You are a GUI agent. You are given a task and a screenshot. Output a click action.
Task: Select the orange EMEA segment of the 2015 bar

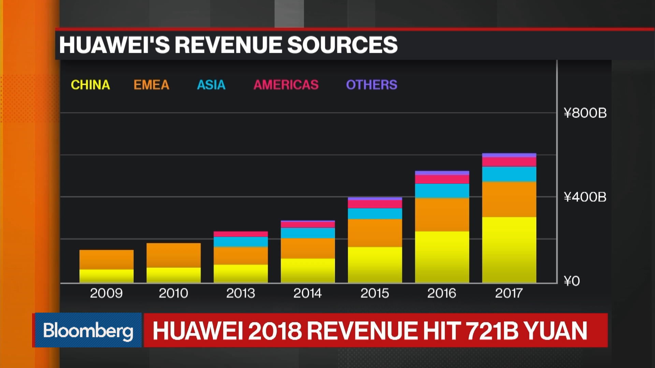pyautogui.click(x=375, y=233)
